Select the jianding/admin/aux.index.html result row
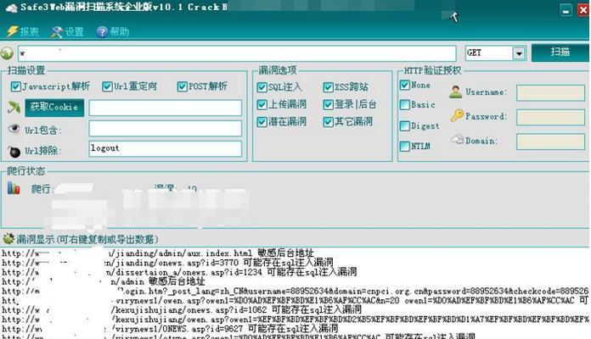Screen dimensions: 591x339 [x=158, y=253]
